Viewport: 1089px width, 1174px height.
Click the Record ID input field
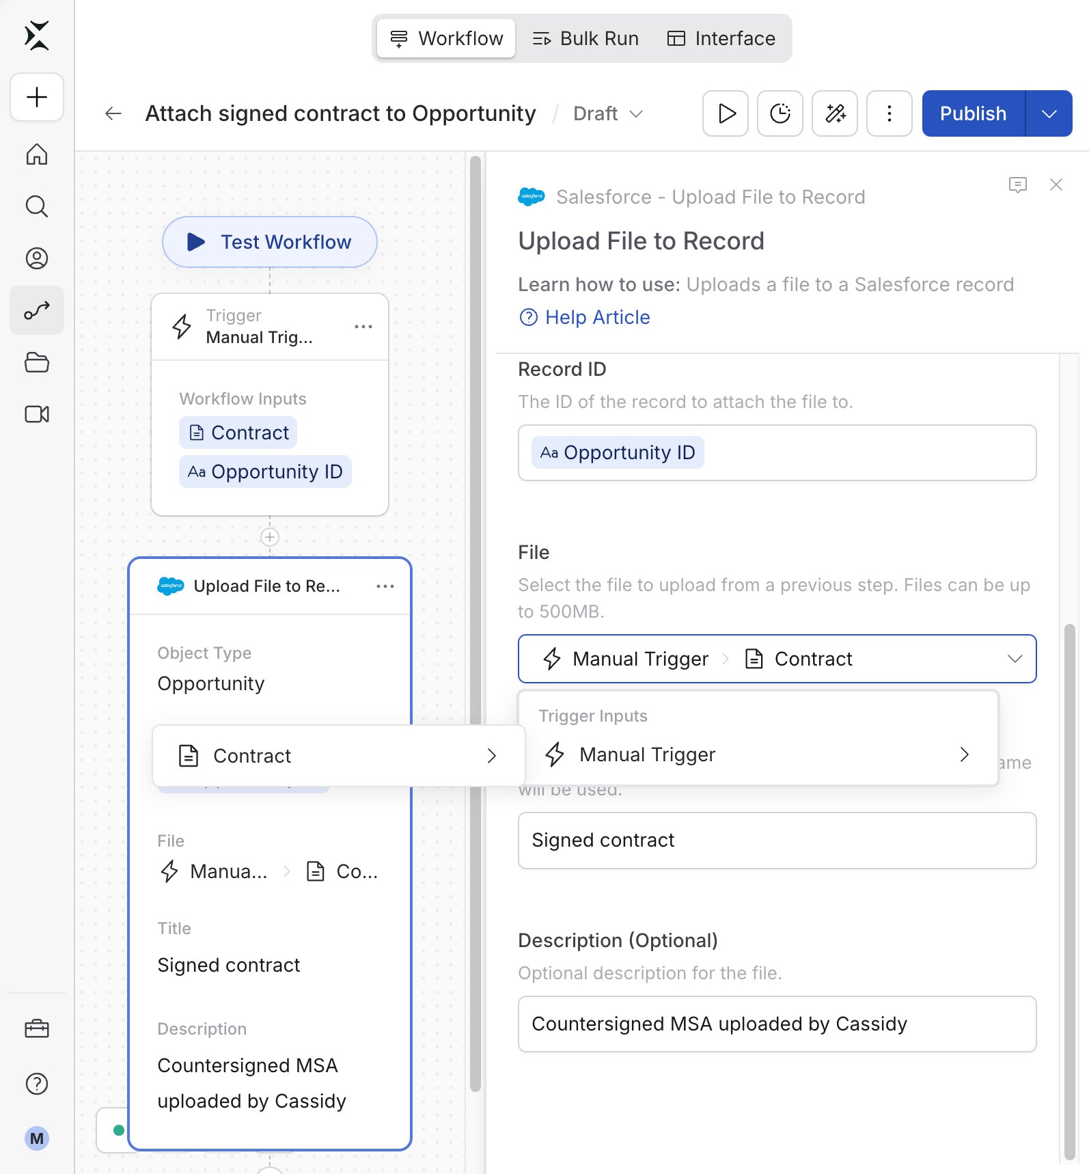(777, 453)
